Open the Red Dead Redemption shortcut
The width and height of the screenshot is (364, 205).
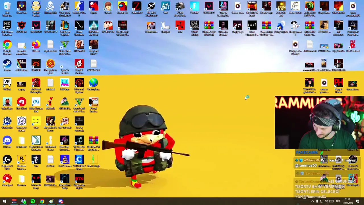coord(36,85)
